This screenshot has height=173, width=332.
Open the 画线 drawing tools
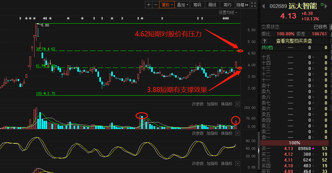(212, 5)
